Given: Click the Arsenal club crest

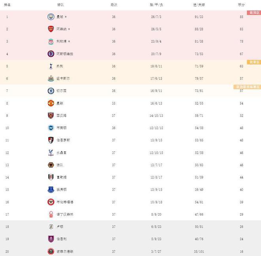Looking at the screenshot, I should (x=51, y=29).
